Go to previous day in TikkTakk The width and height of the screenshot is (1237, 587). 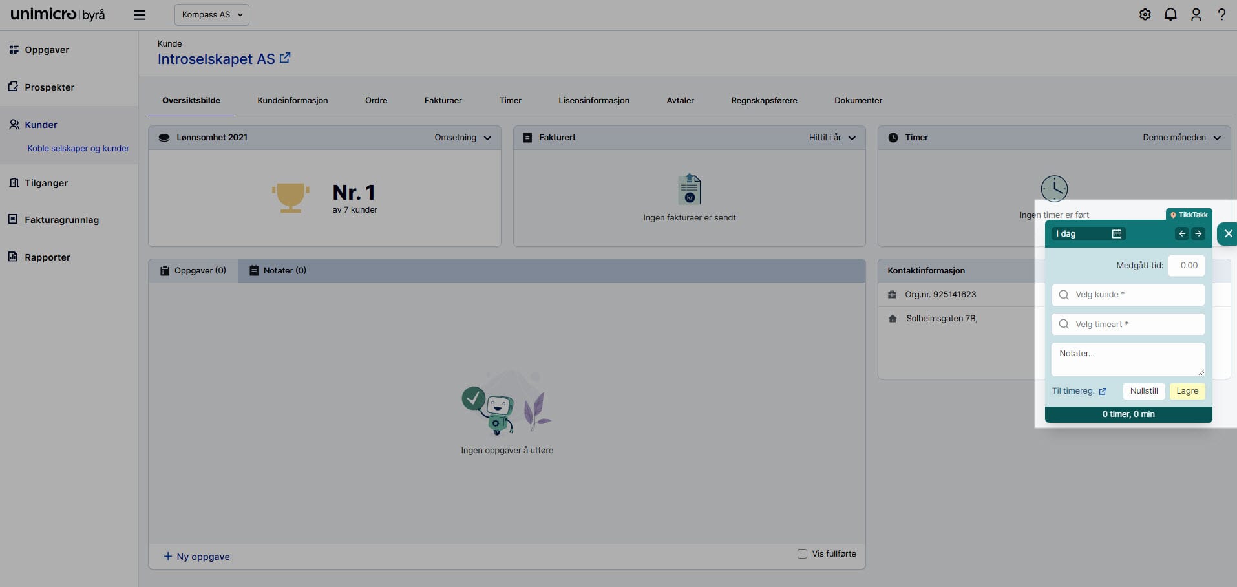1182,233
